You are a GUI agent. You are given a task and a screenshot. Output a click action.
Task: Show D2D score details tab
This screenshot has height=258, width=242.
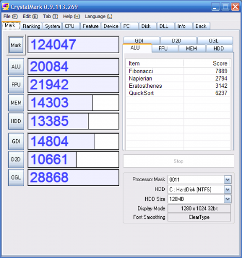tap(179, 40)
